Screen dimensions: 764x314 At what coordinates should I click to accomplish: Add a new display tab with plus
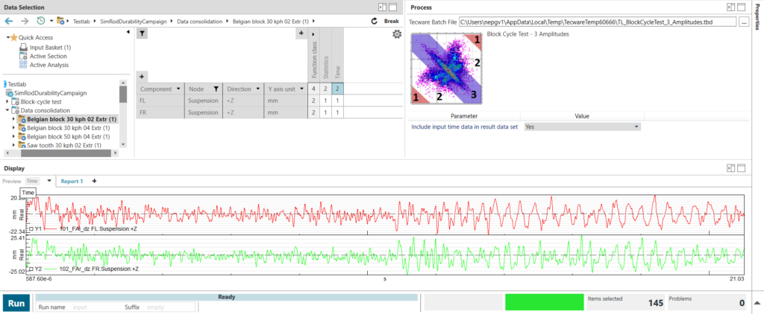[x=94, y=181]
